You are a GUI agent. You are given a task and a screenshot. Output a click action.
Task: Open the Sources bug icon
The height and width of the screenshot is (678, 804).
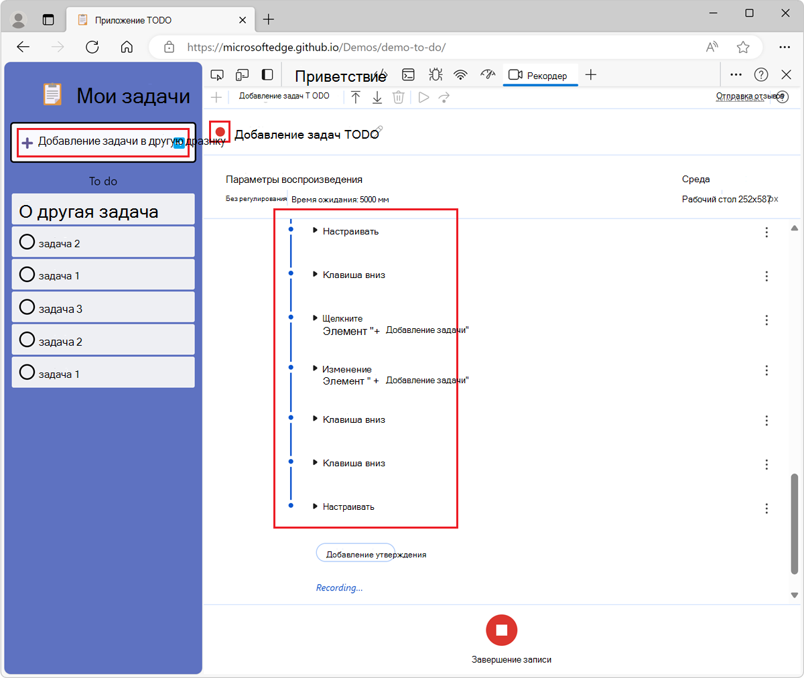(435, 75)
